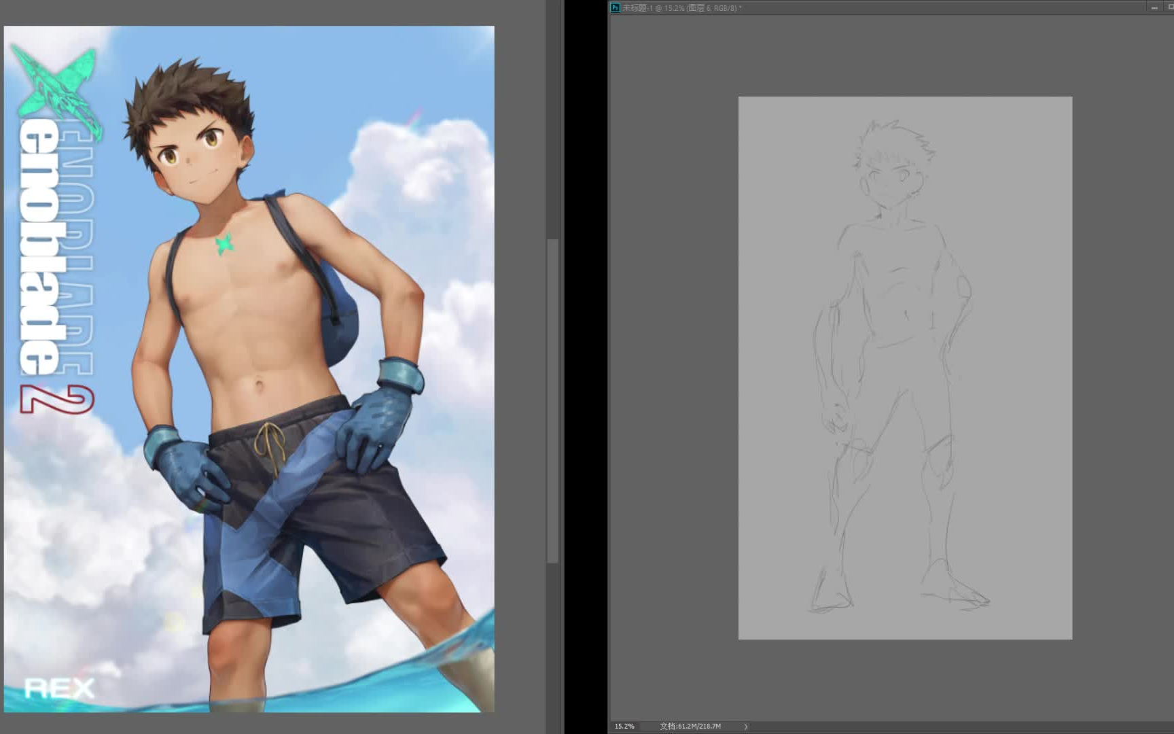The height and width of the screenshot is (734, 1174).
Task: Click the 15.2% zoom level field
Action: (624, 726)
